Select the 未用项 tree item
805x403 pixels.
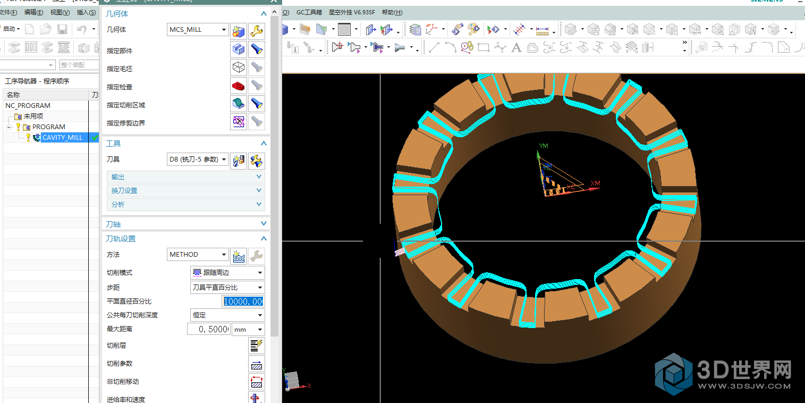coord(33,116)
